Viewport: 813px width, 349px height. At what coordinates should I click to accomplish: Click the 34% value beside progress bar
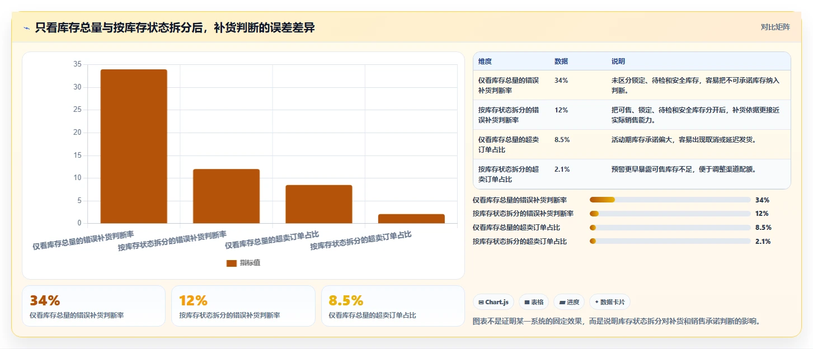point(762,200)
